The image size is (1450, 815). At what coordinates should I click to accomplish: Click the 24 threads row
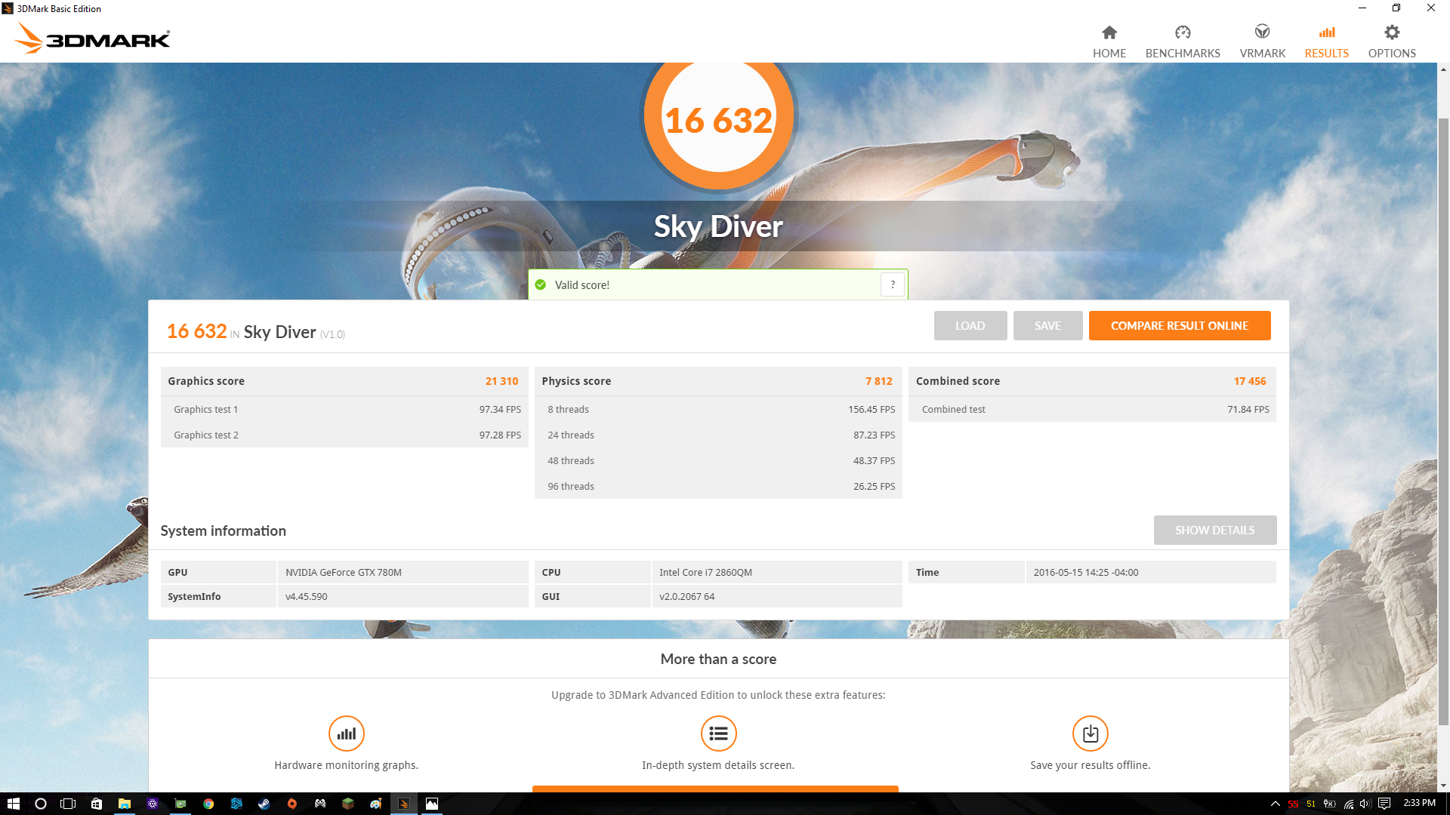[718, 435]
